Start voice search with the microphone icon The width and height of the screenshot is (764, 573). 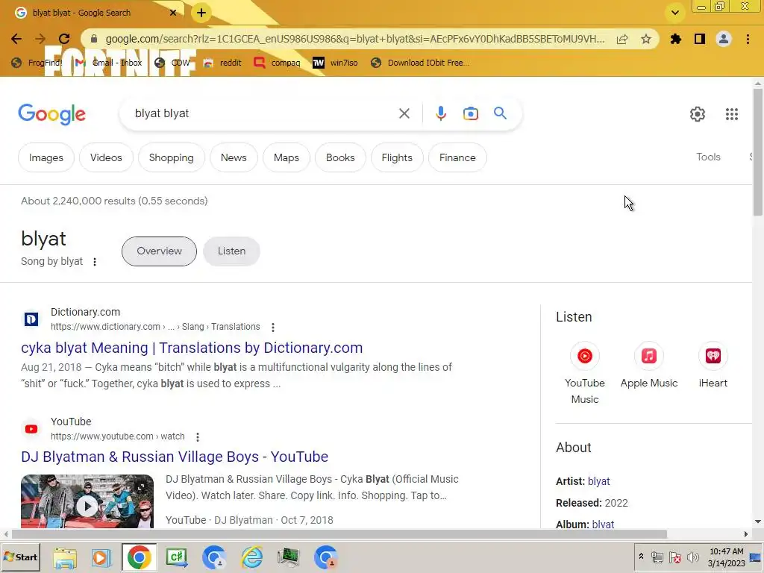coord(440,113)
